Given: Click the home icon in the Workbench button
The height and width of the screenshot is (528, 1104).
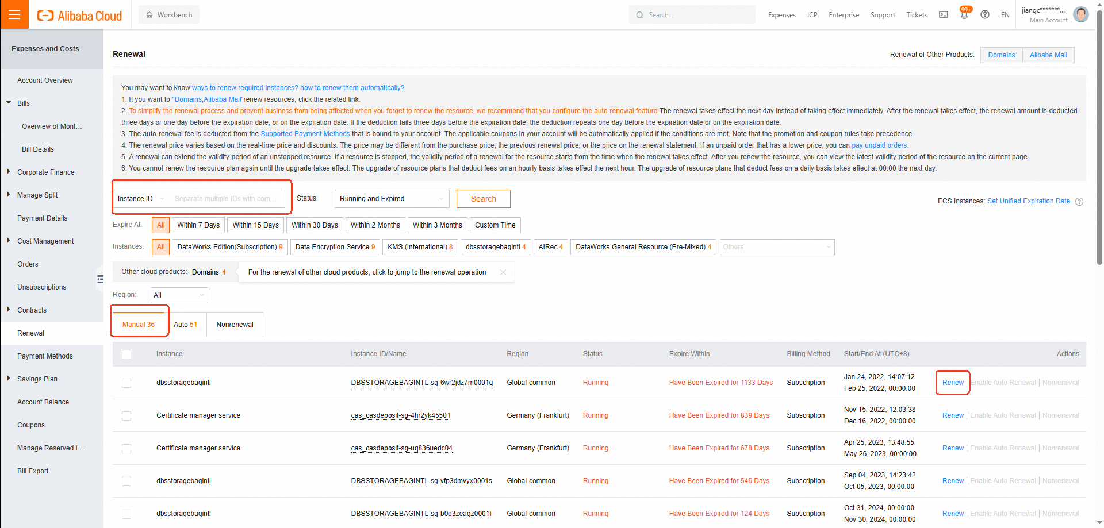Looking at the screenshot, I should [149, 15].
